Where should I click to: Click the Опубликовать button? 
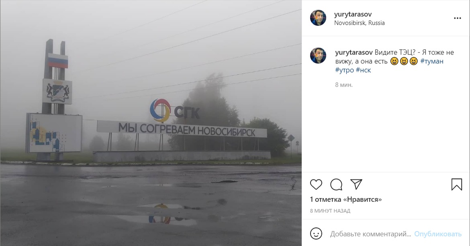tap(437, 234)
